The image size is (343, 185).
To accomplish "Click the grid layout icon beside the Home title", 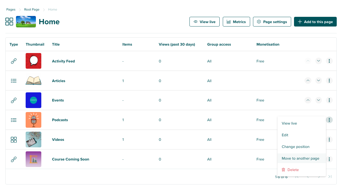I will pos(9,21).
